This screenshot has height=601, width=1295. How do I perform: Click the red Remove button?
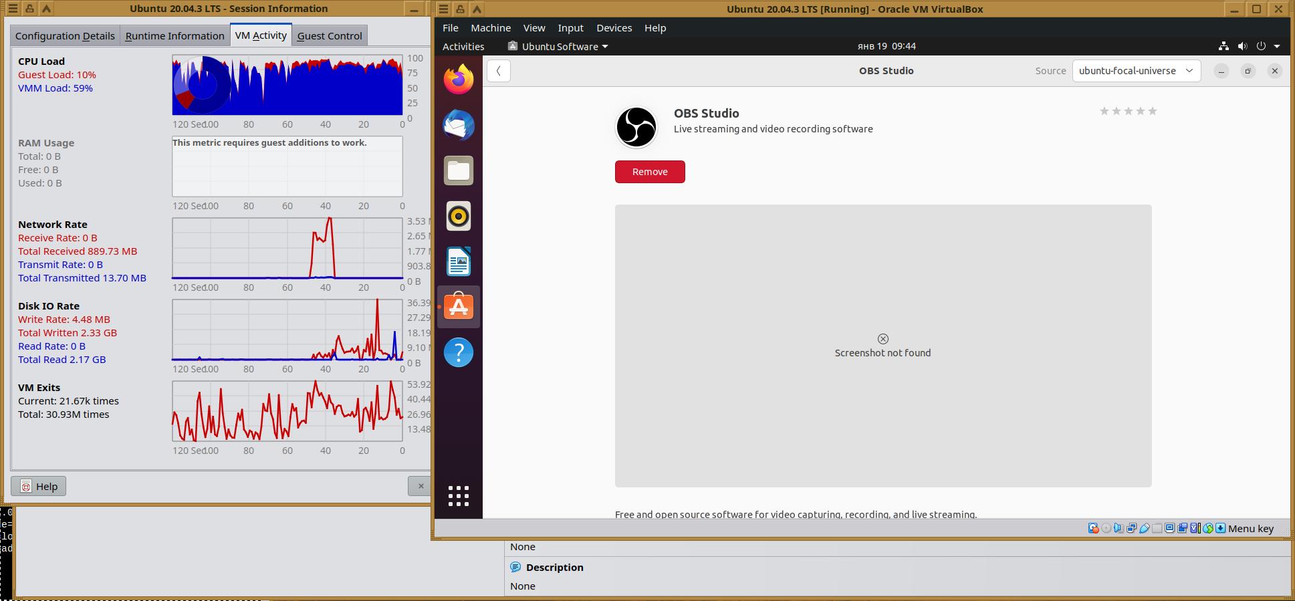coord(650,172)
